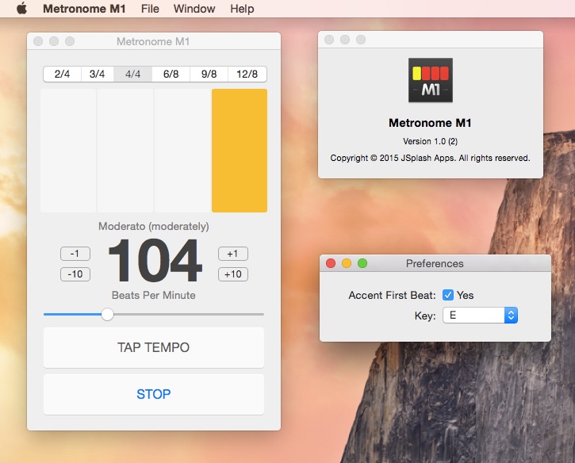Select the 3/4 time signature
Viewport: 575px width, 463px height.
(98, 74)
